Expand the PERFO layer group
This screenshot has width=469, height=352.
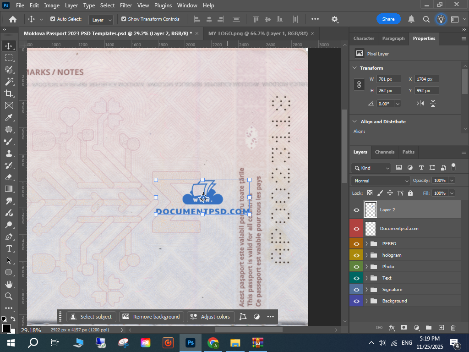(366, 244)
